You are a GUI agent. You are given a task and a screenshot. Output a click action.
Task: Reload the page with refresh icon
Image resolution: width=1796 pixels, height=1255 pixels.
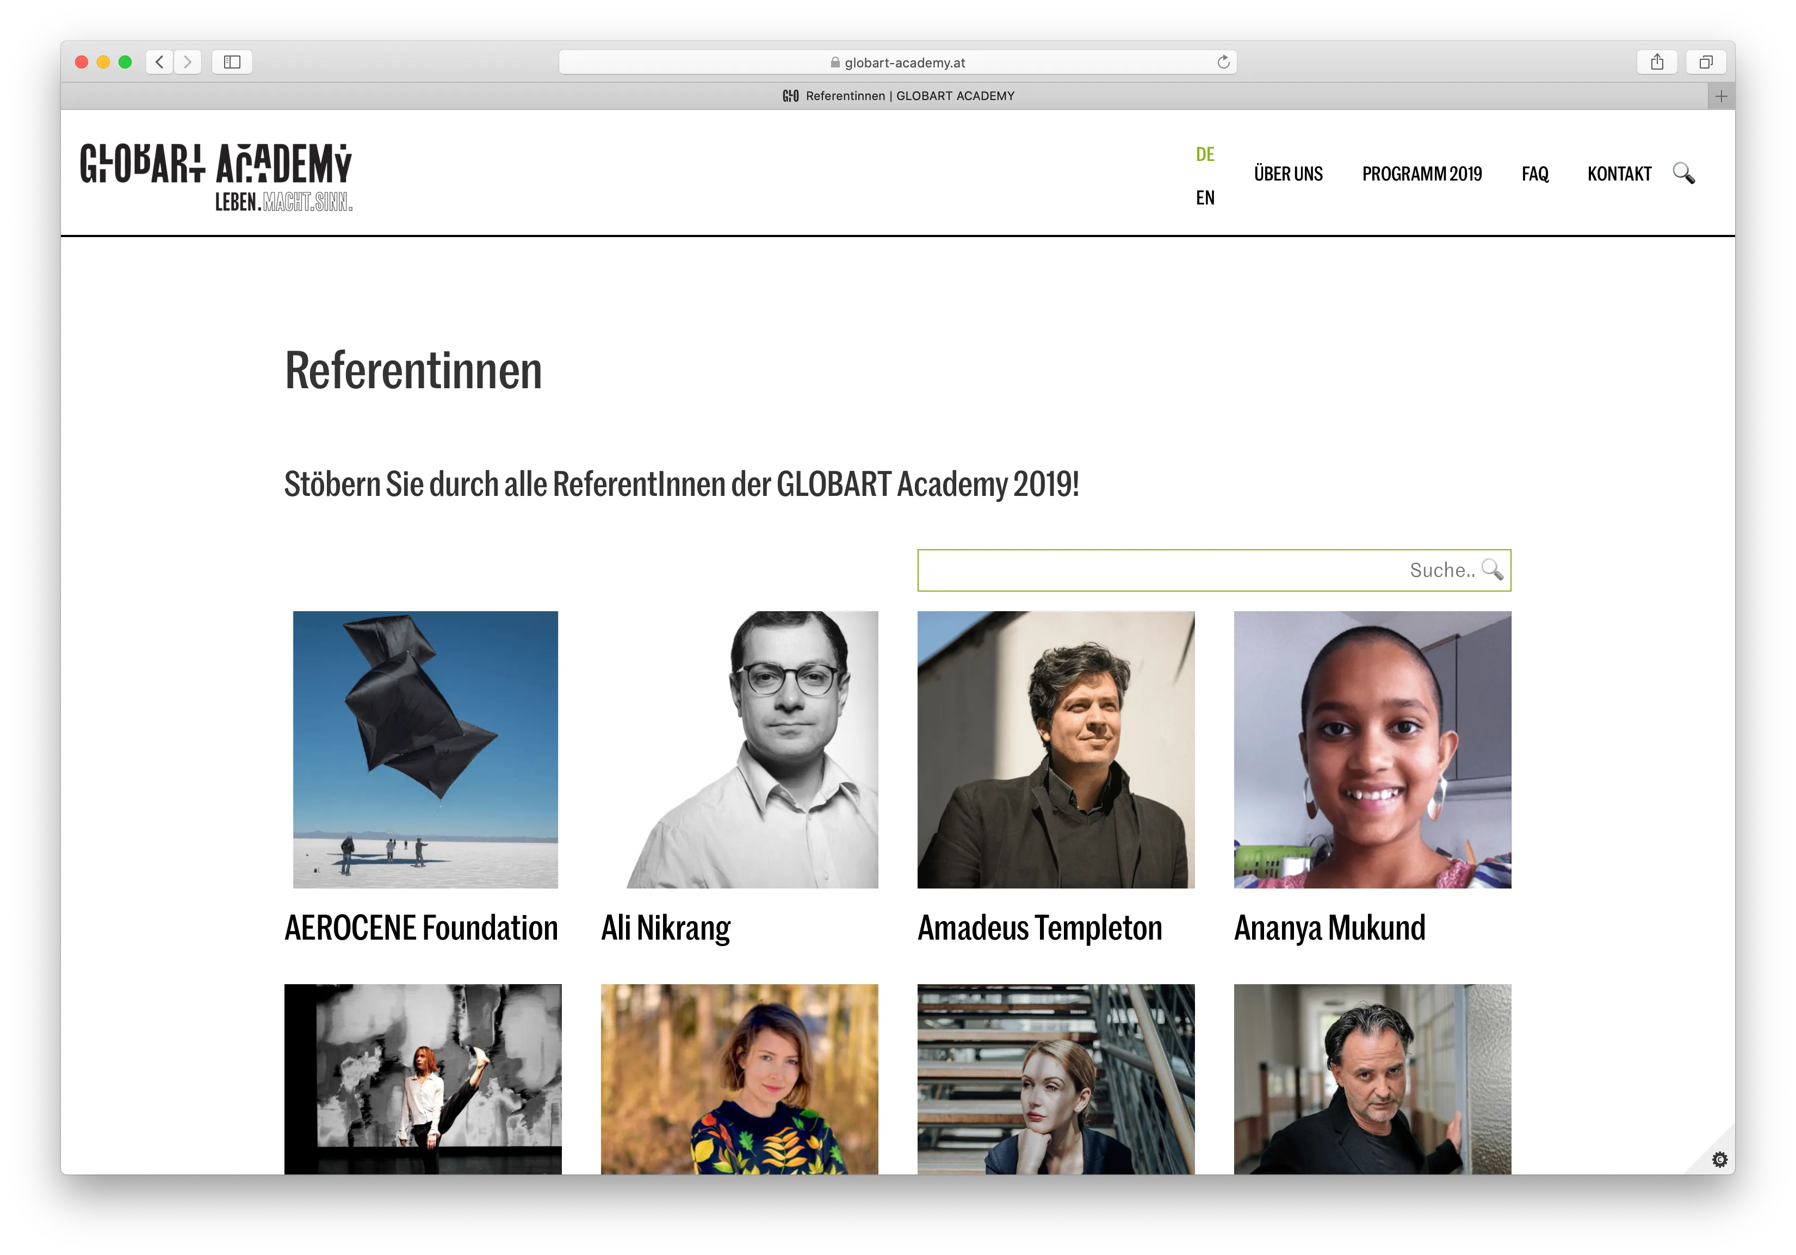tap(1223, 62)
